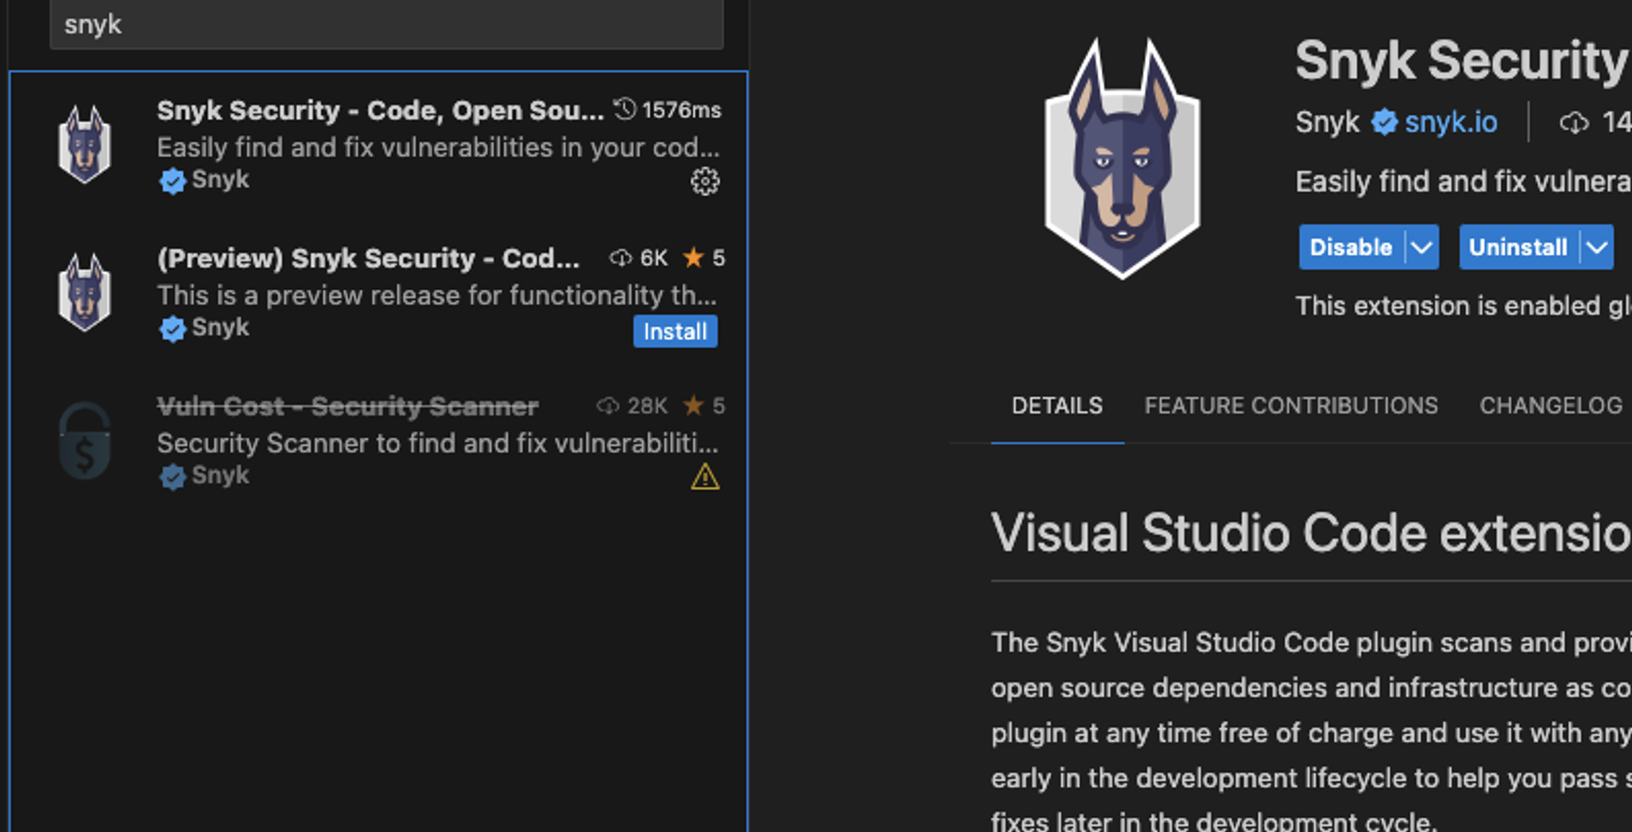Click Snyk publisher name under Vuln Cost
1632x832 pixels.
(220, 475)
